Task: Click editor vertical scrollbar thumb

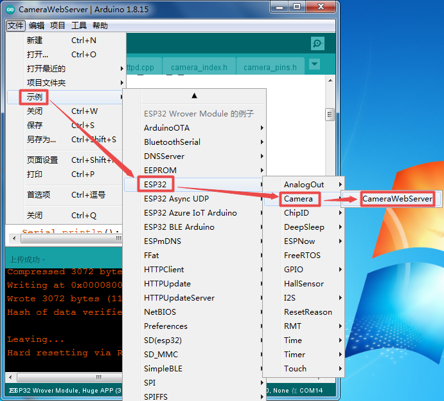Action: [x=330, y=115]
